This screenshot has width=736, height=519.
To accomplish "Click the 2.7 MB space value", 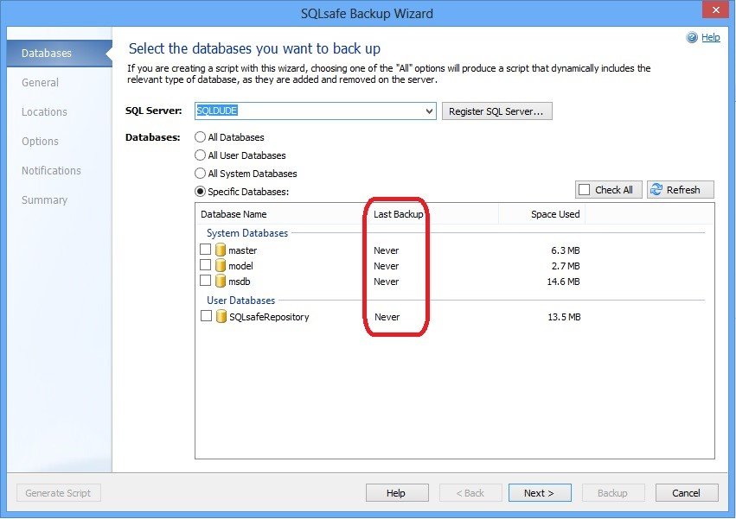I will (x=565, y=266).
